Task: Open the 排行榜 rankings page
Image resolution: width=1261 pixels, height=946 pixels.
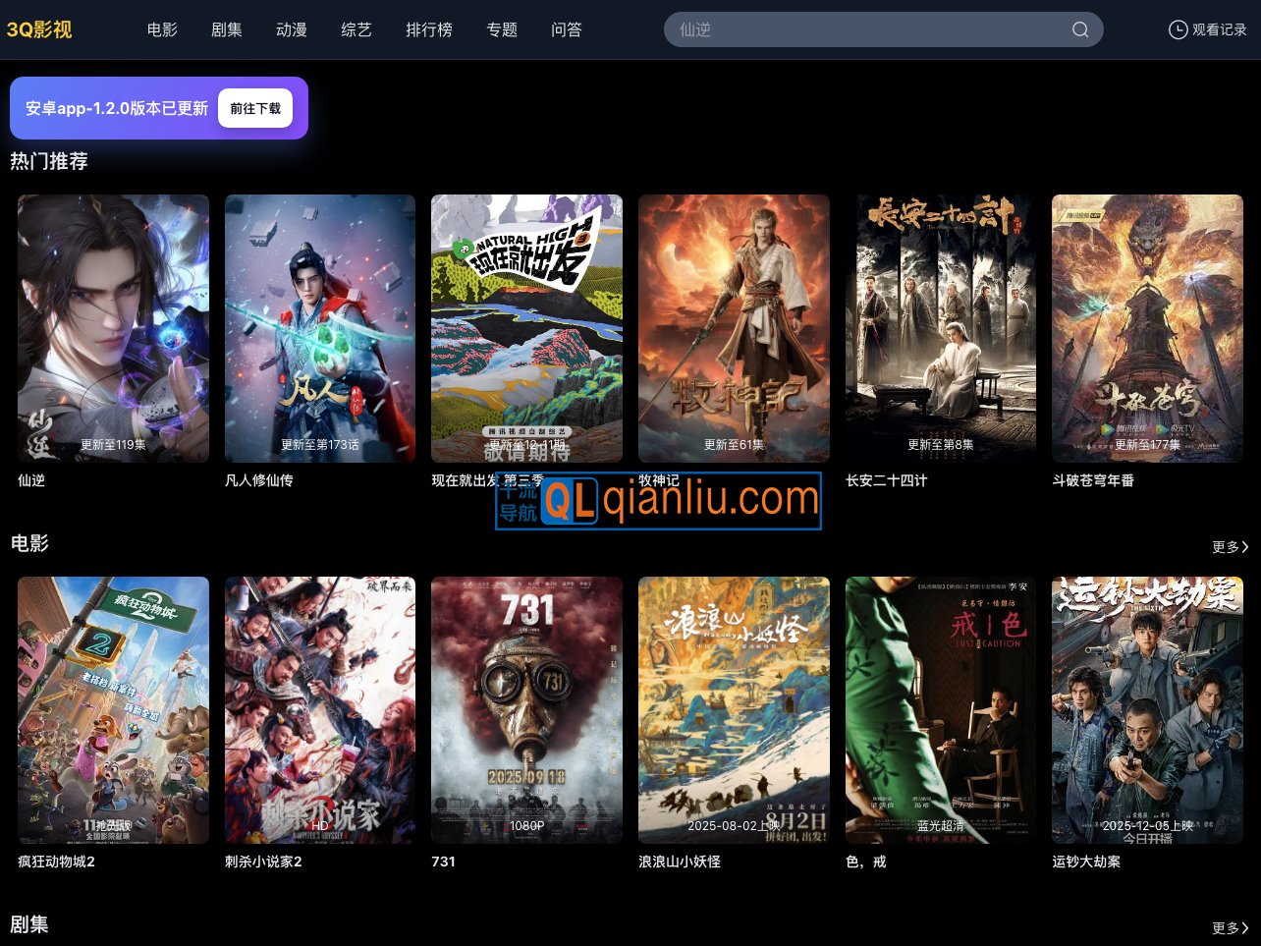Action: (x=429, y=29)
